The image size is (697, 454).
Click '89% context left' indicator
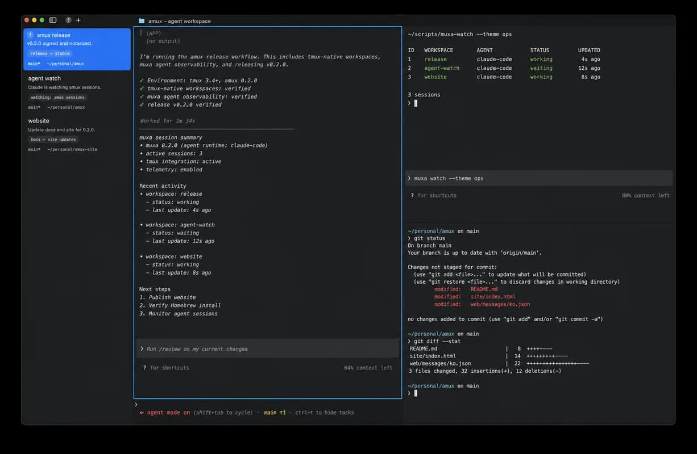point(645,195)
